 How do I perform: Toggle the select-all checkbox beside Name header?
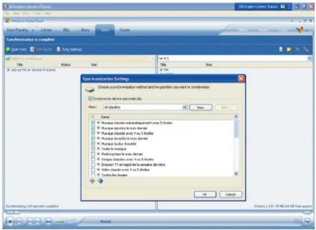pyautogui.click(x=93, y=117)
